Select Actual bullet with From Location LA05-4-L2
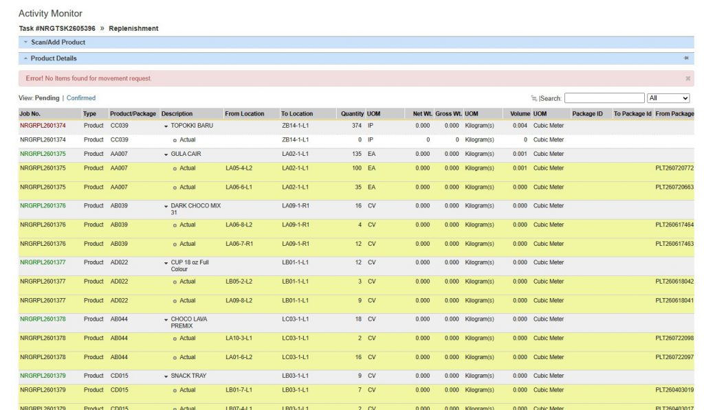The image size is (704, 410). 175,169
